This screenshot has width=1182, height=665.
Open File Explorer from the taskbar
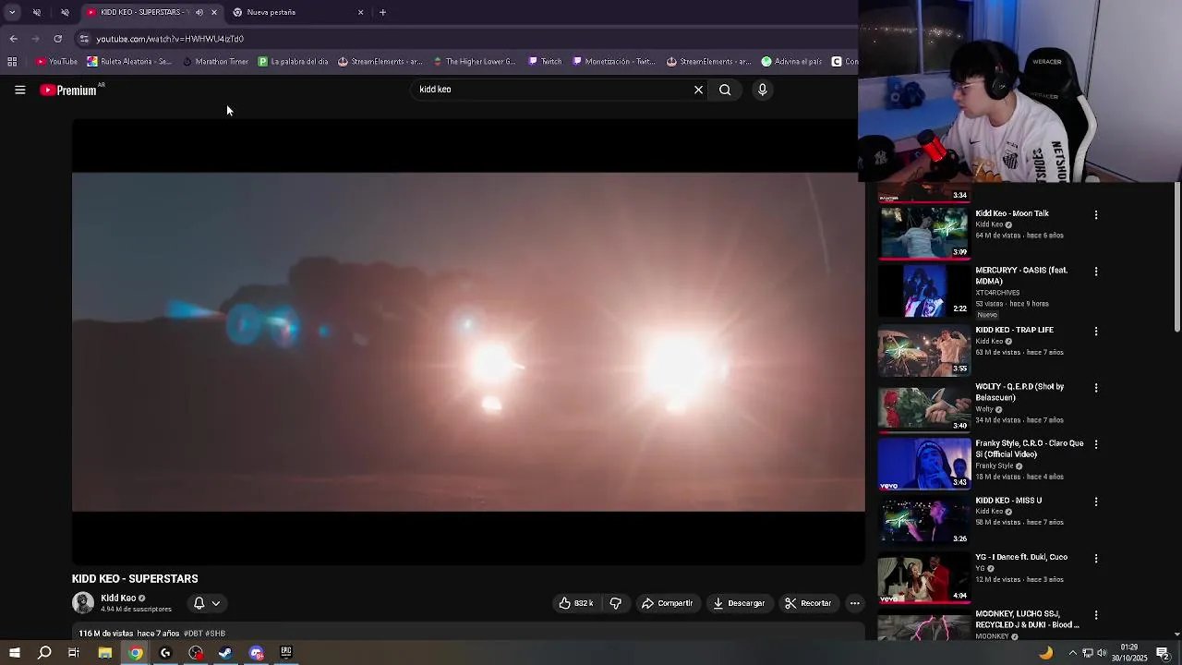(x=104, y=653)
